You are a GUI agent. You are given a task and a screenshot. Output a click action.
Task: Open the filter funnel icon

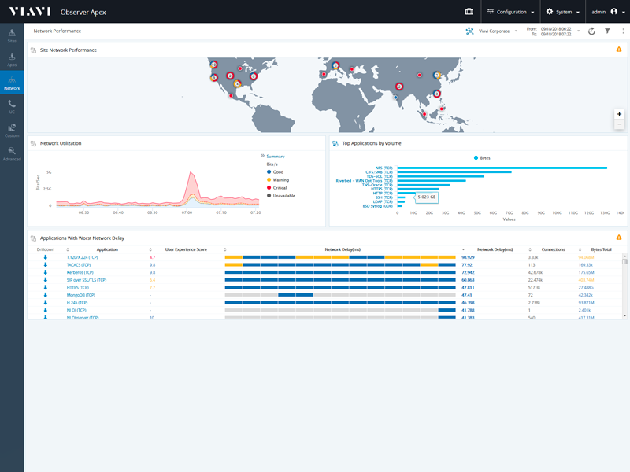[x=607, y=31]
